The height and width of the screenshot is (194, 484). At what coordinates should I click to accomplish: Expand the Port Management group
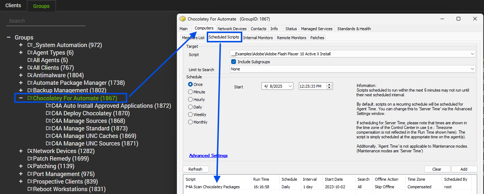point(21,174)
